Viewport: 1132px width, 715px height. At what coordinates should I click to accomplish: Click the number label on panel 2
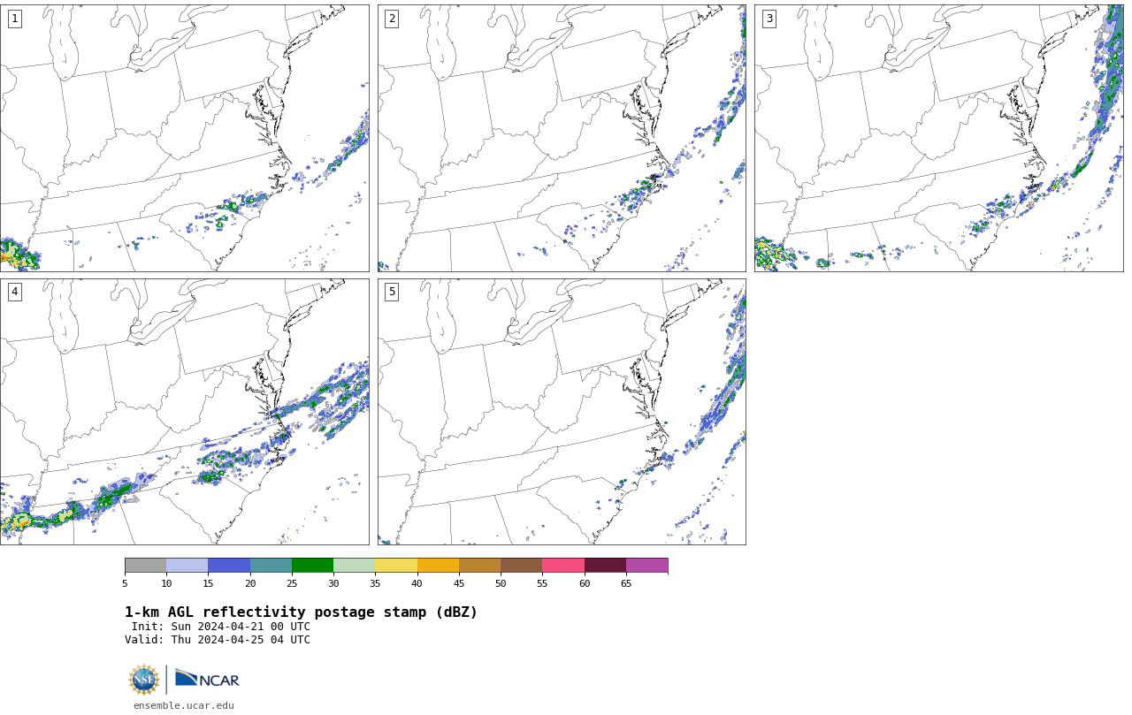[392, 19]
